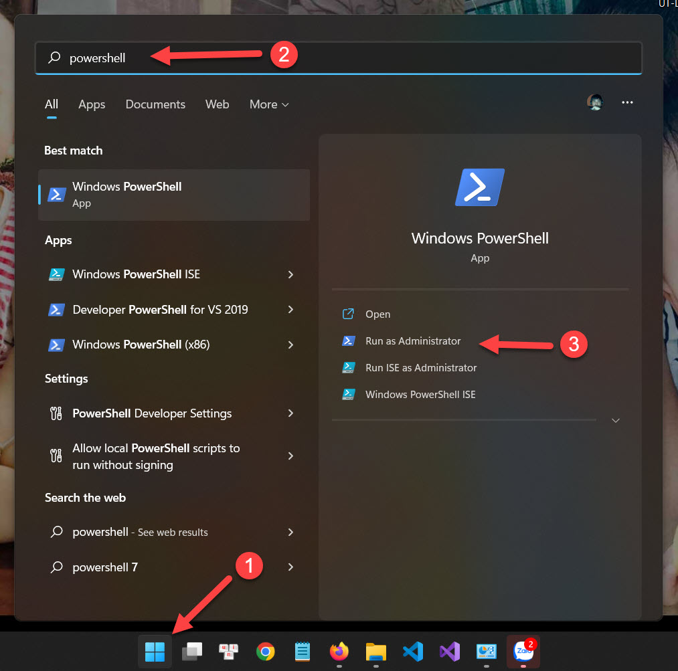Open Firefox from the taskbar
Screen dimensions: 678x671
click(339, 652)
